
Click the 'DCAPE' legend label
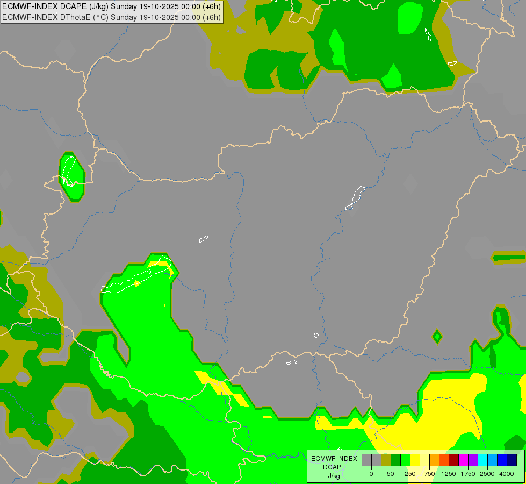(x=334, y=467)
